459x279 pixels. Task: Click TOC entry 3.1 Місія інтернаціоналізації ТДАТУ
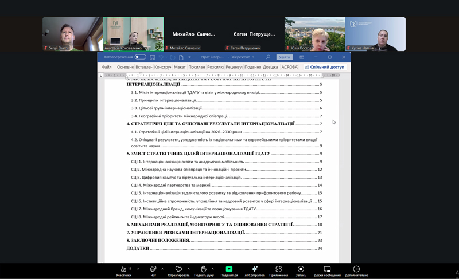(226, 93)
